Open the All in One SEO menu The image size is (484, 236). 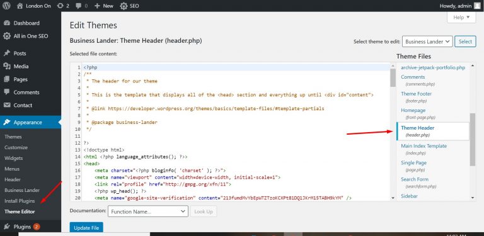click(30, 36)
